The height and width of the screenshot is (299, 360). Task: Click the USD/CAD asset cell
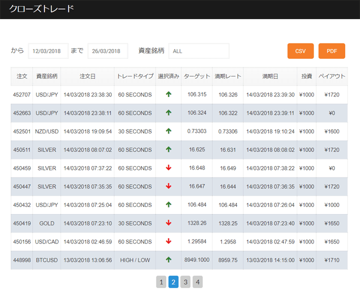click(47, 242)
